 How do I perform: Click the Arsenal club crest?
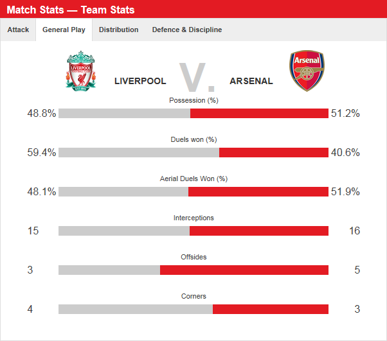[x=307, y=71]
